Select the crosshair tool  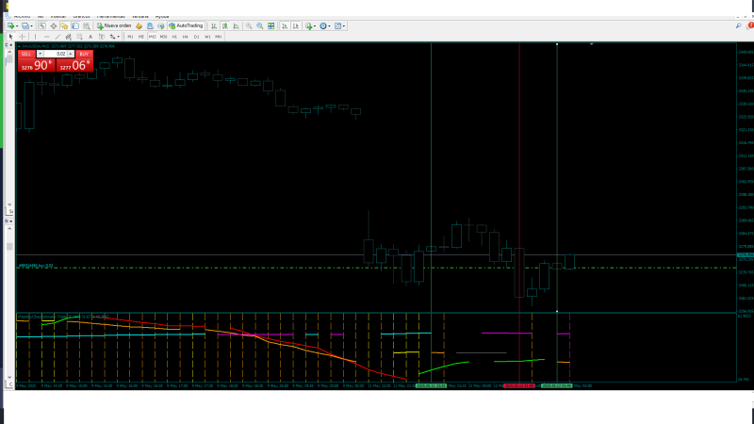[x=22, y=37]
